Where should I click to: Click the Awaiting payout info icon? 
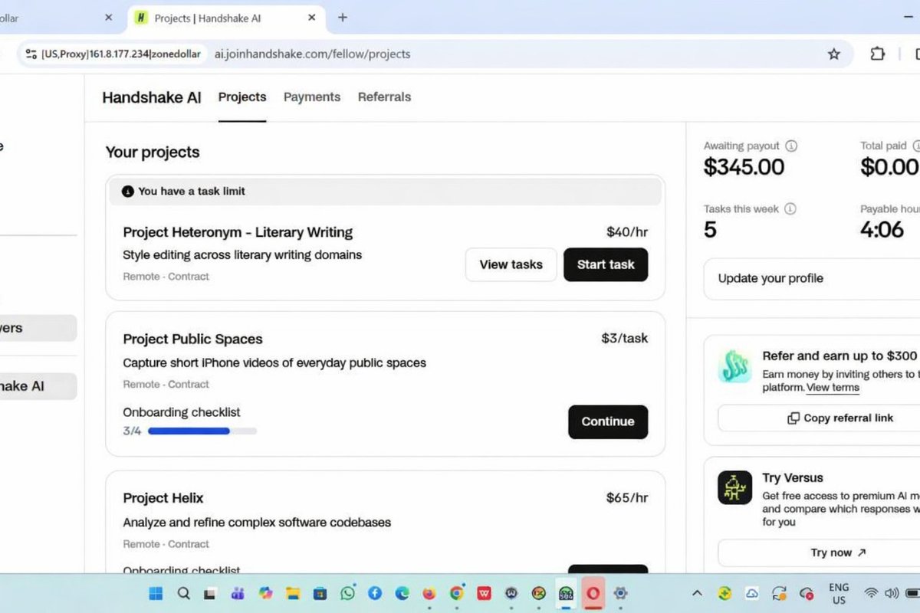click(791, 146)
